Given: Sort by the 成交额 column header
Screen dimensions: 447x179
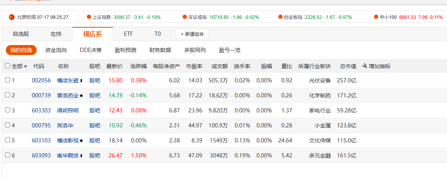Looking at the screenshot, I should [220, 67].
